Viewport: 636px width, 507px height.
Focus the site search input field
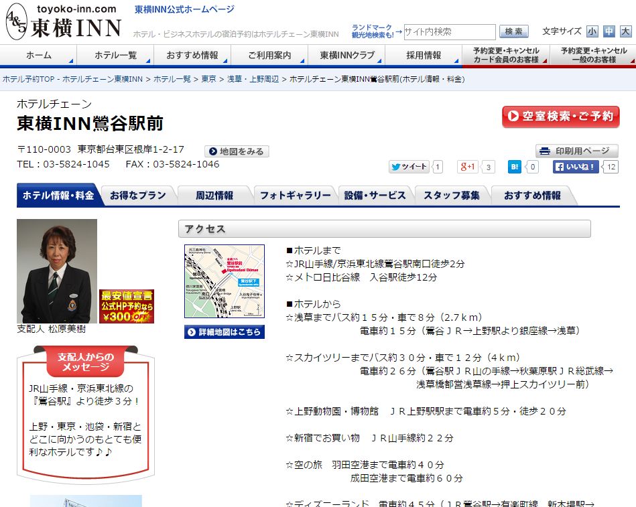(450, 31)
